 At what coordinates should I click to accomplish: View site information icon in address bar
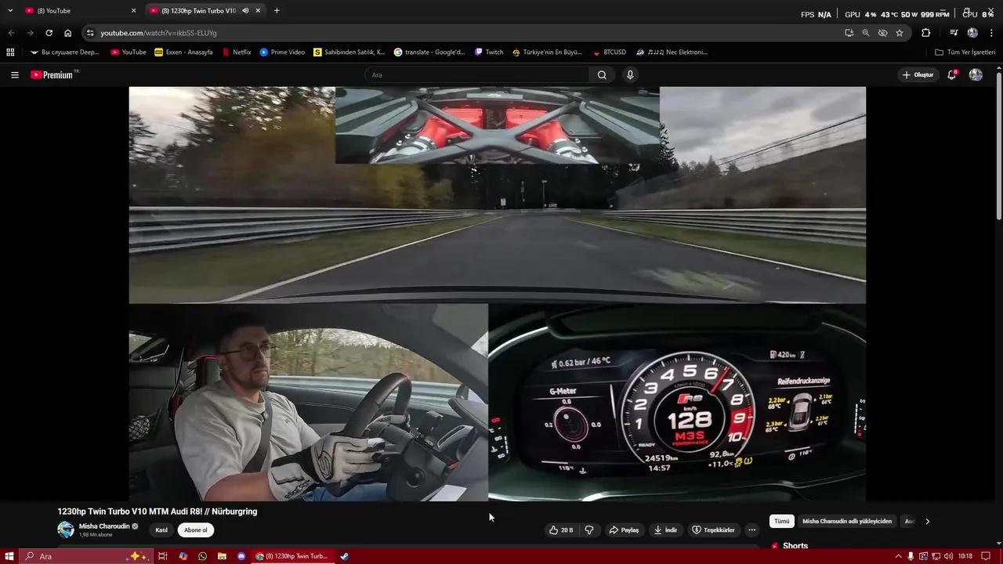(90, 33)
